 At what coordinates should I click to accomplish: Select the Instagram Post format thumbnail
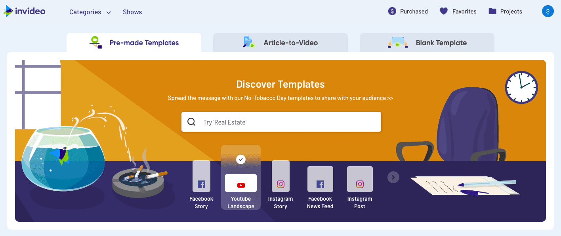coord(360,179)
